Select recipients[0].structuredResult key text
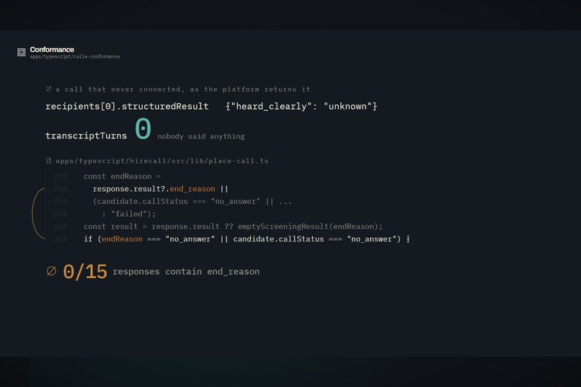Image resolution: width=581 pixels, height=387 pixels. click(127, 106)
